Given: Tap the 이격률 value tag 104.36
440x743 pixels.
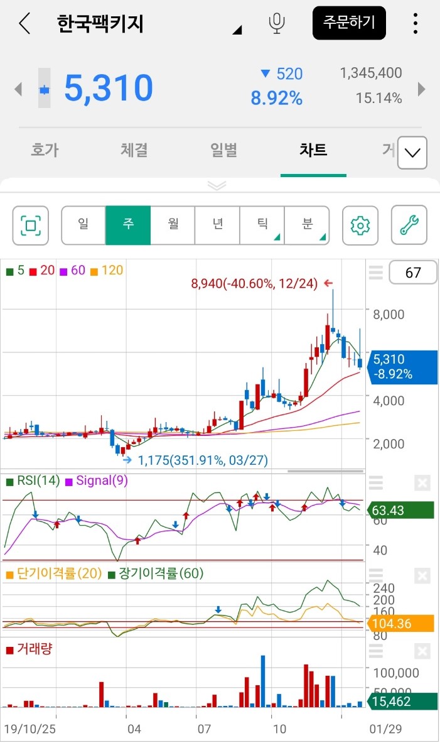Looking at the screenshot, I should (x=401, y=624).
